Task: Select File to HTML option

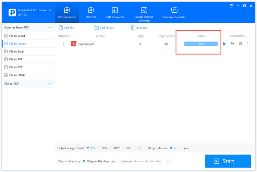Action: tap(29, 75)
